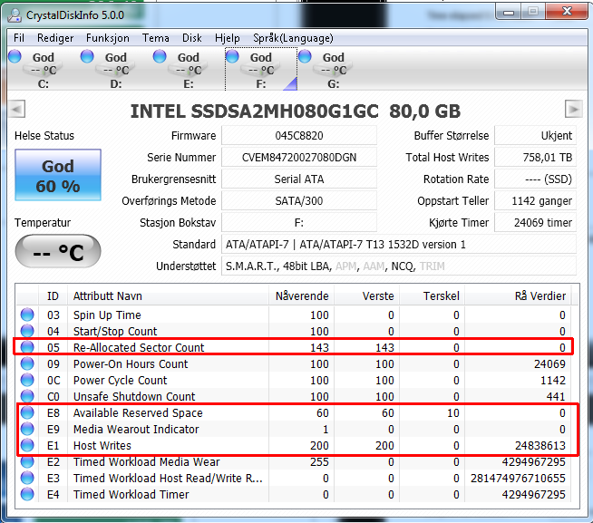Select the Timed Workload Timer row
Screen dimensions: 593x523
[x=294, y=494]
